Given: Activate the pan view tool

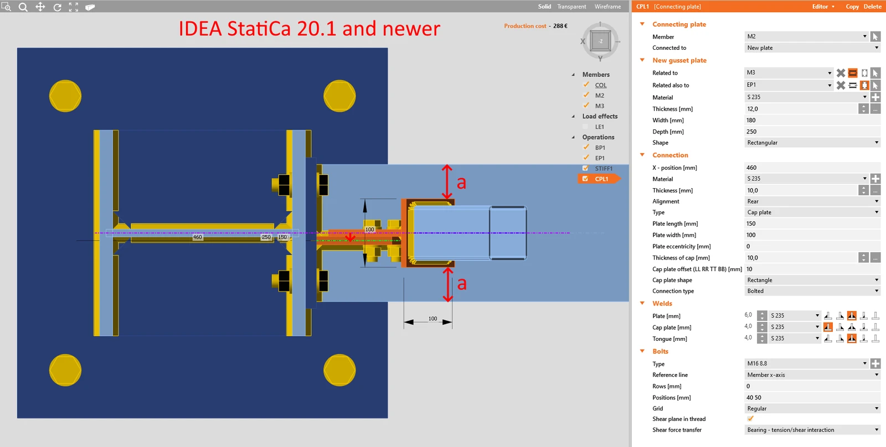Looking at the screenshot, I should coord(40,7).
